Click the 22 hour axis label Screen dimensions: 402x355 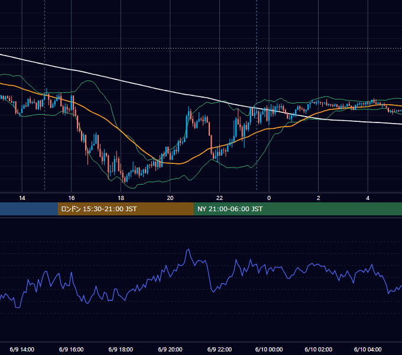(x=219, y=198)
